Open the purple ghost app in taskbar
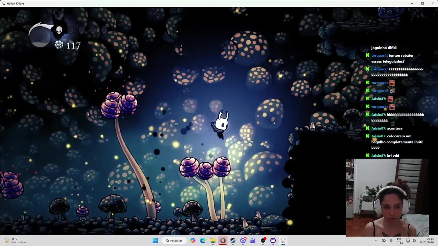Screen dimensions: 438x246 273,241
